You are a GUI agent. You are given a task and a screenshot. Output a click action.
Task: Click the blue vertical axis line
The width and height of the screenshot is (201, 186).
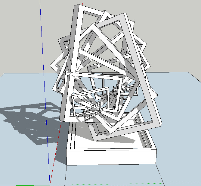45,93
